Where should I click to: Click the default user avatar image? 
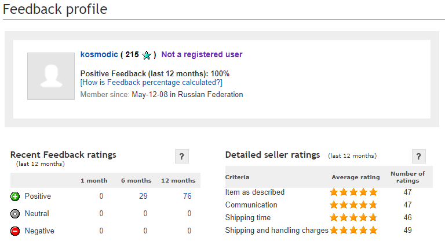coord(51,76)
